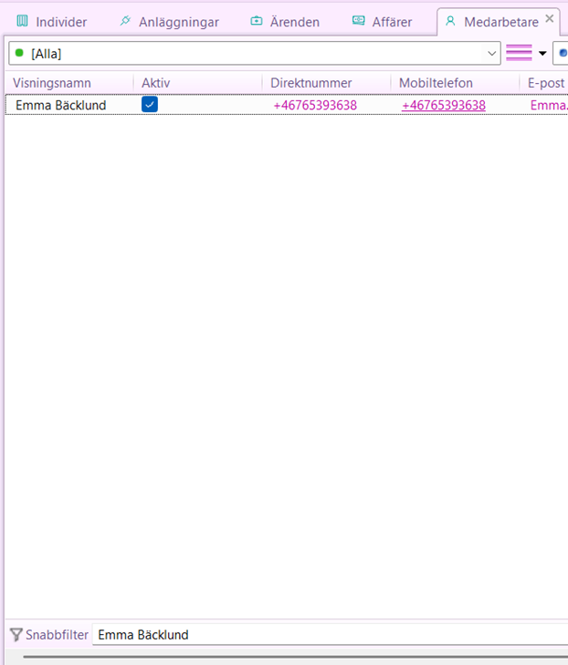
Task: Click the Affärer tab icon
Action: pyautogui.click(x=359, y=21)
